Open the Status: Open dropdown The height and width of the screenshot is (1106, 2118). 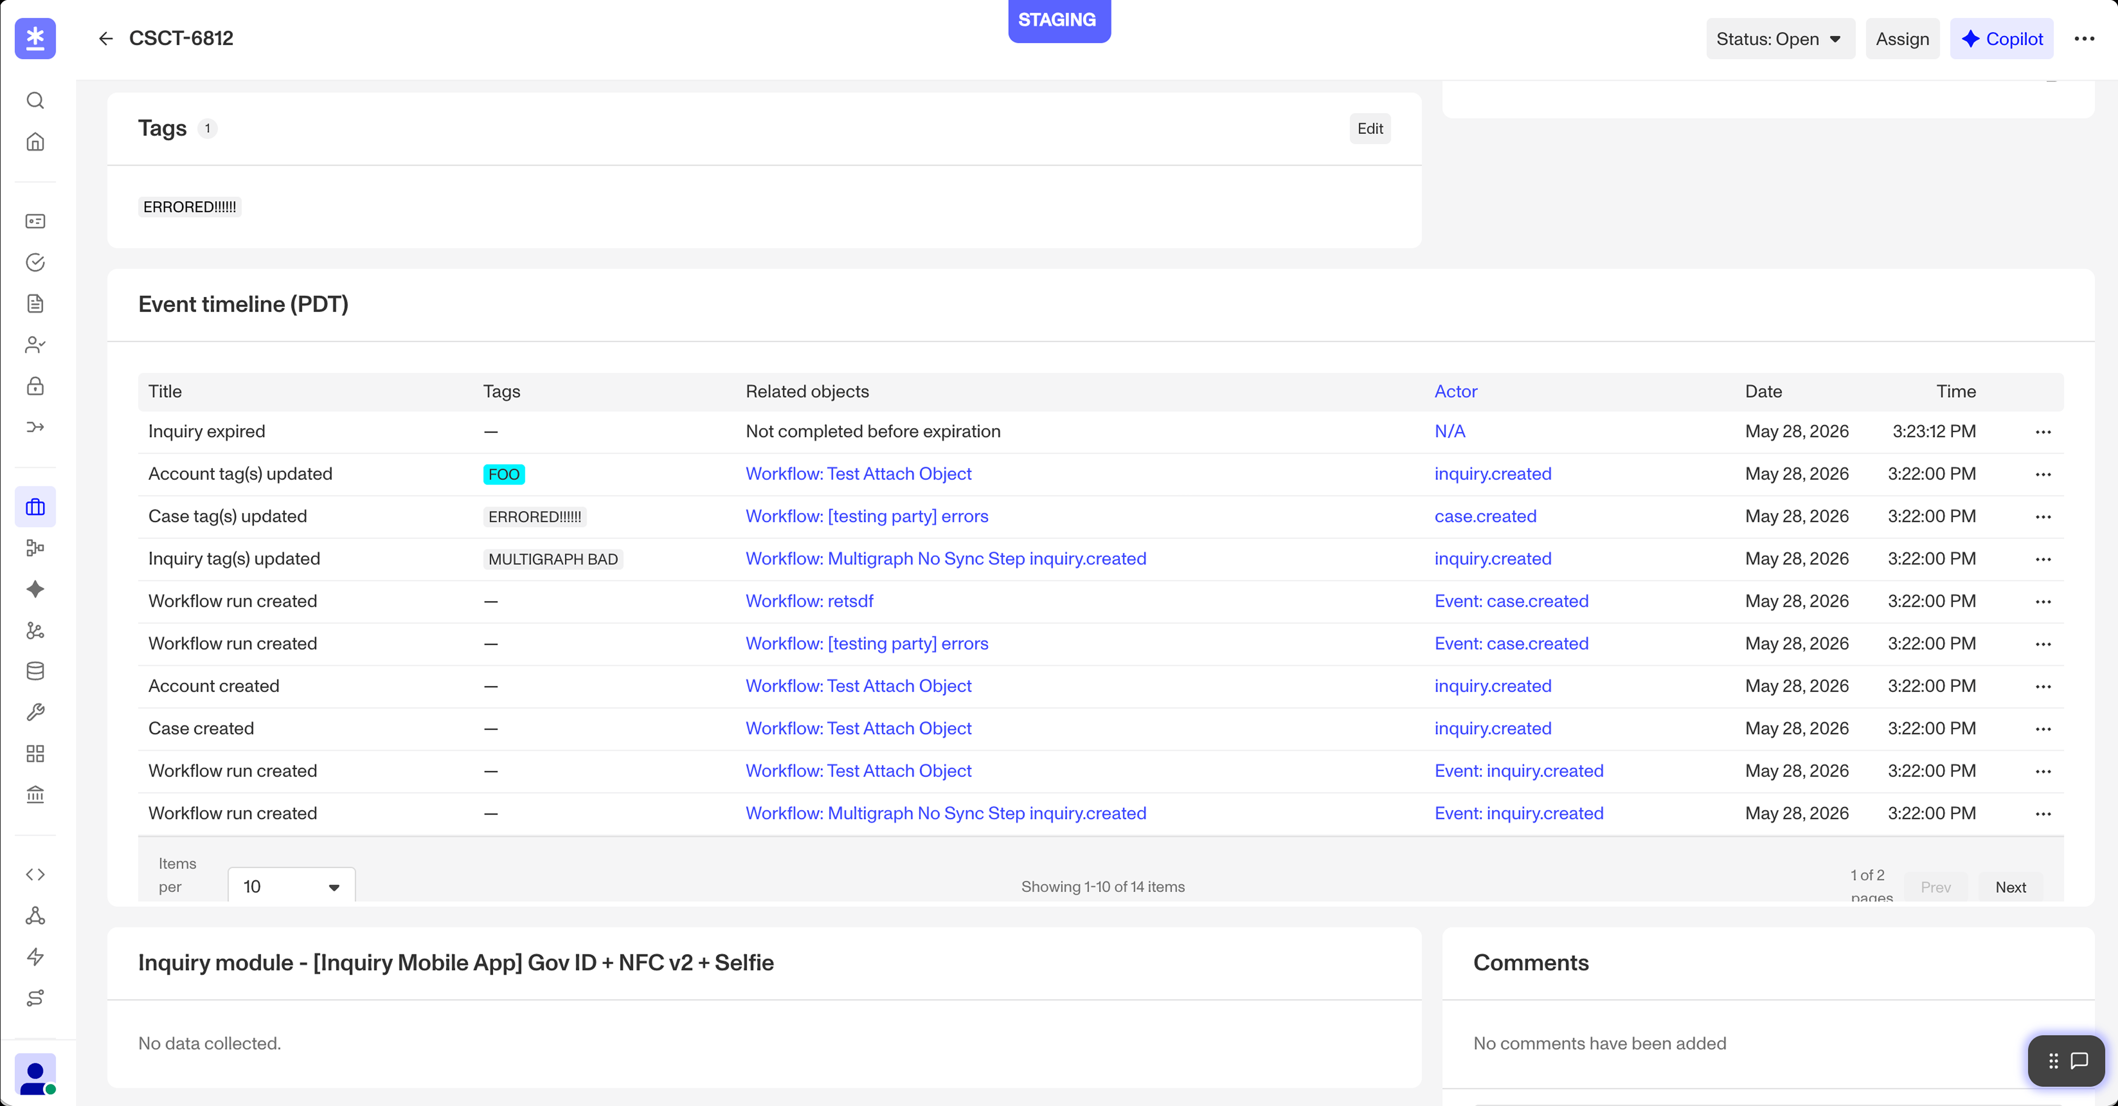pos(1780,39)
